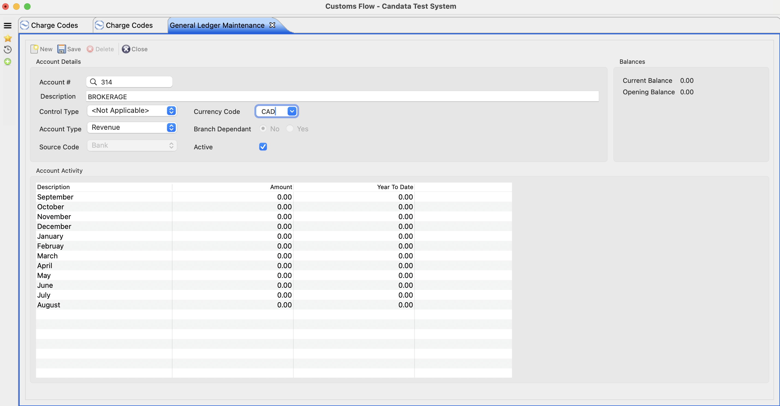
Task: Select the June row
Action: pyautogui.click(x=274, y=285)
